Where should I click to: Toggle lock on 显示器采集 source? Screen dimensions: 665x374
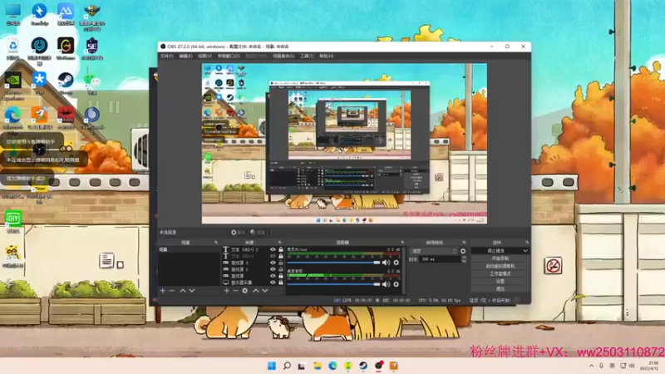point(281,283)
